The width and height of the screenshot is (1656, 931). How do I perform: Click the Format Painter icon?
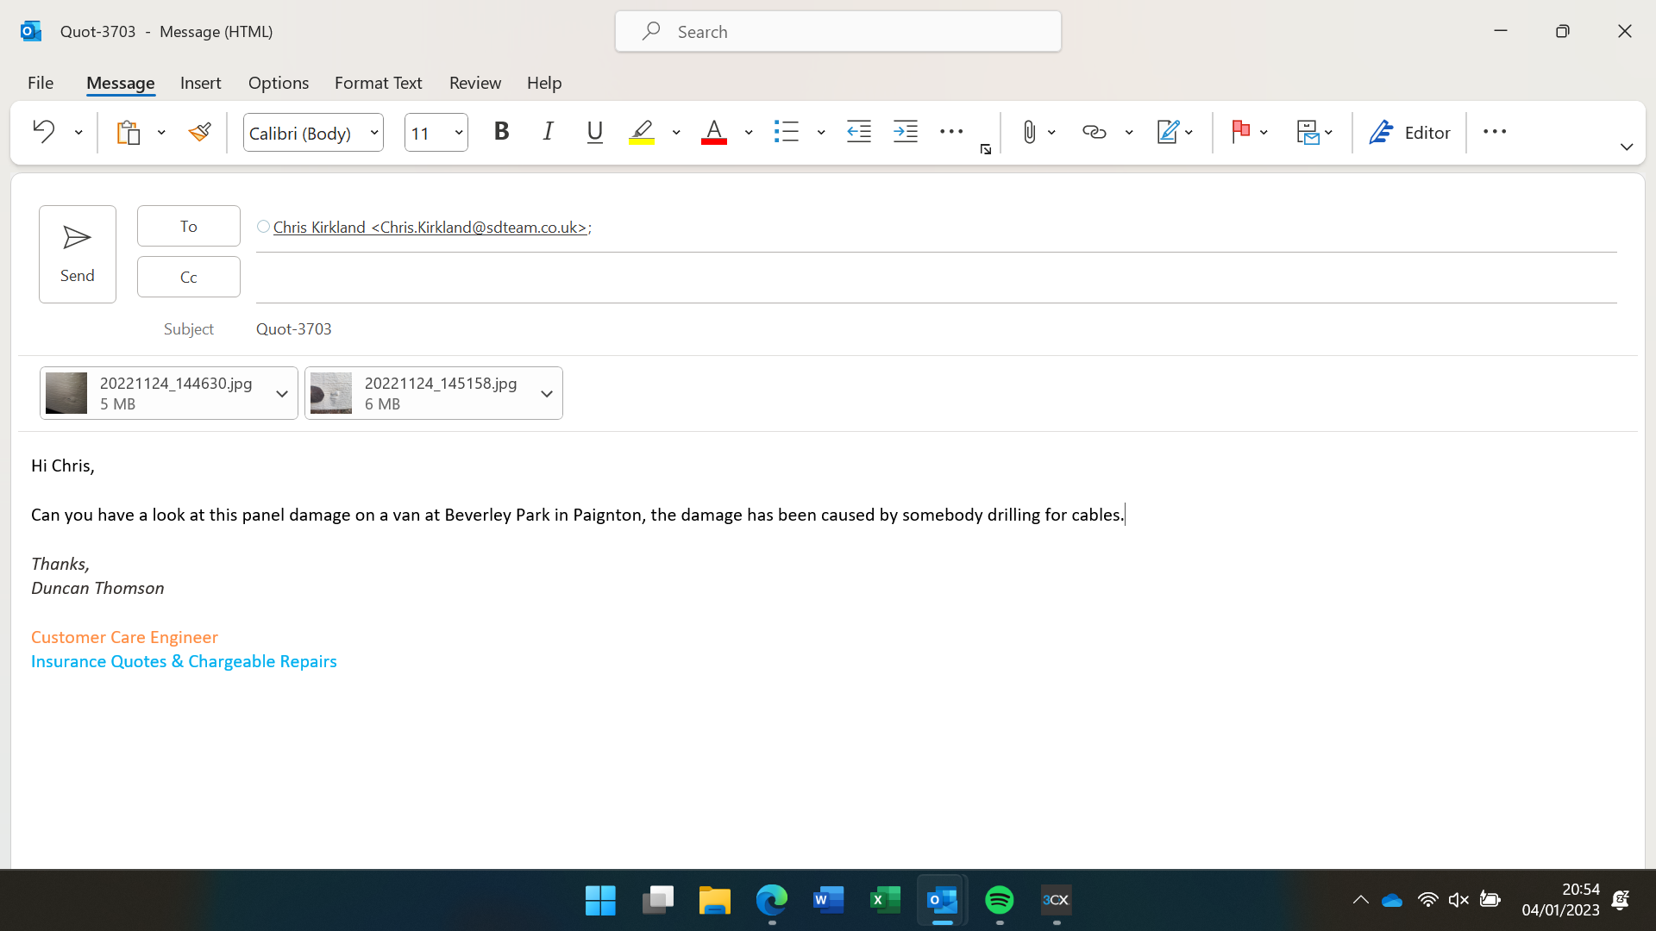point(199,132)
